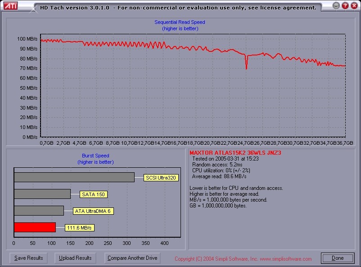The image size is (361, 267).
Task: Click the 36,7GB axis label
Action: 345,143
